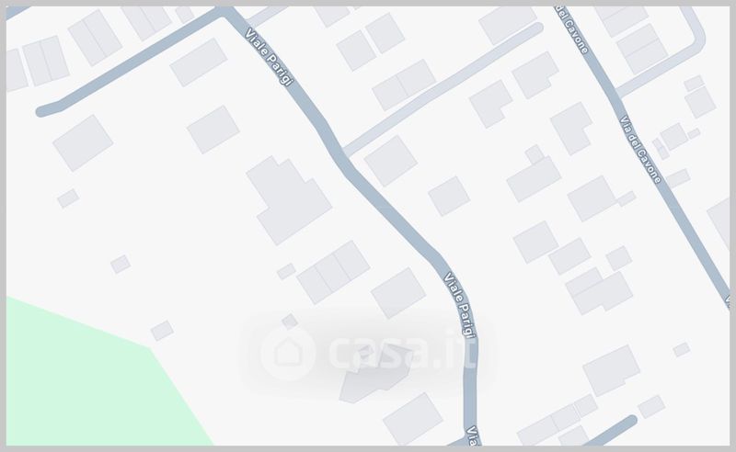Click the dark irregular building under casa.it watermark
Screen dimensions: 736x452
point(374,373)
